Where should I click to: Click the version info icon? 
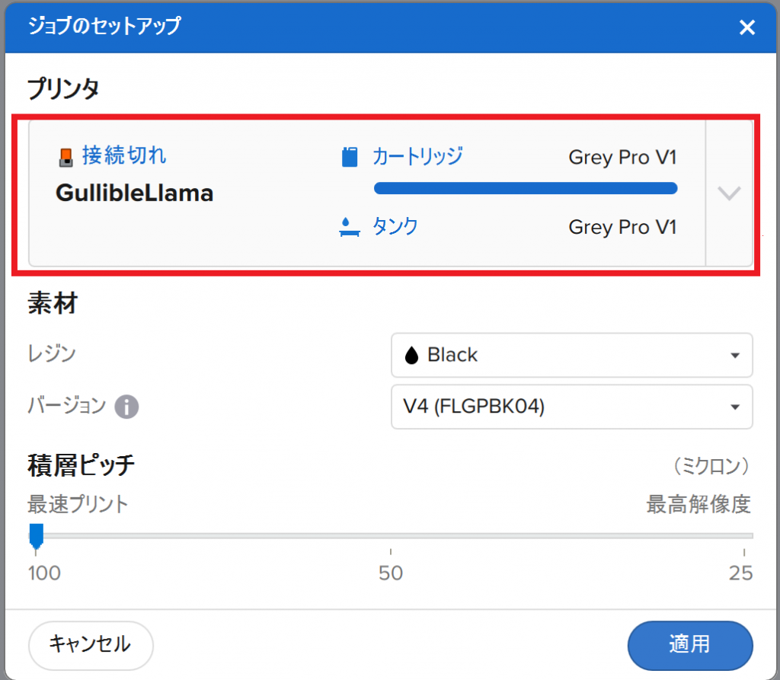pos(126,407)
